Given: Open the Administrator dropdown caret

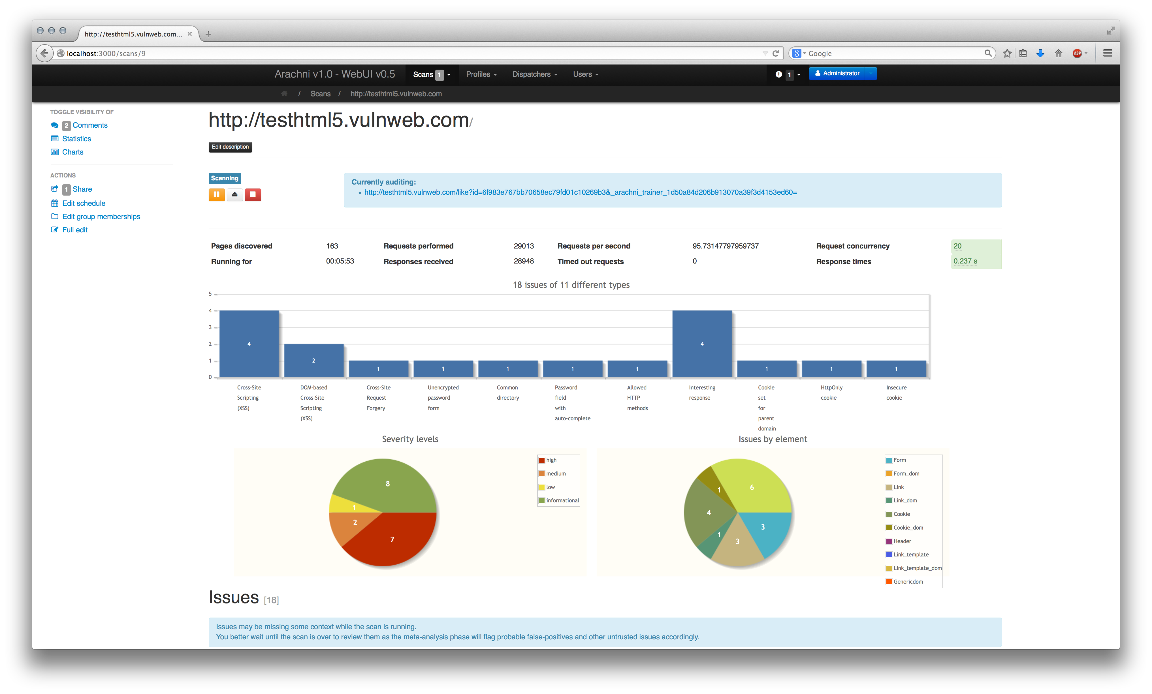Looking at the screenshot, I should tap(871, 73).
